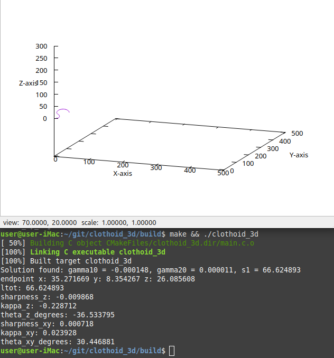Click the 'endpoint x: 35.271669' line

pyautogui.click(x=98, y=279)
